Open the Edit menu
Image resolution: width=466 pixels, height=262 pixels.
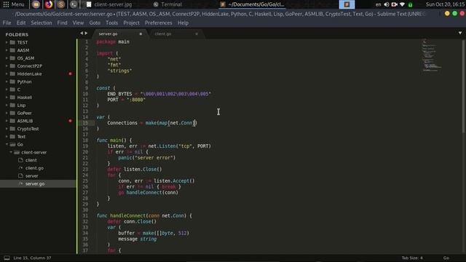21,23
